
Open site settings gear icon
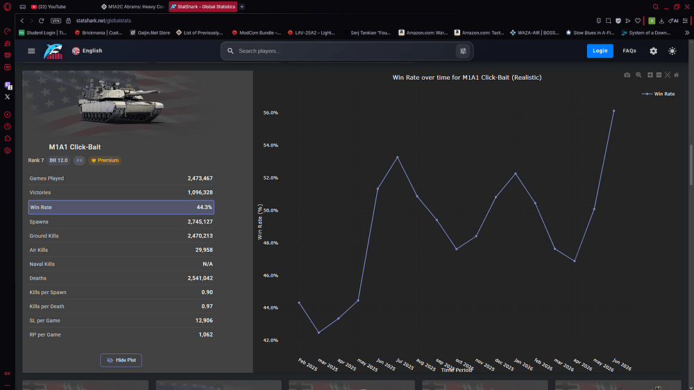click(653, 51)
